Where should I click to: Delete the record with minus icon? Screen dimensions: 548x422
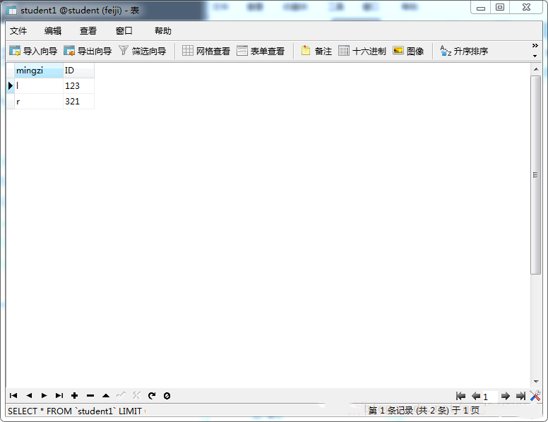90,395
